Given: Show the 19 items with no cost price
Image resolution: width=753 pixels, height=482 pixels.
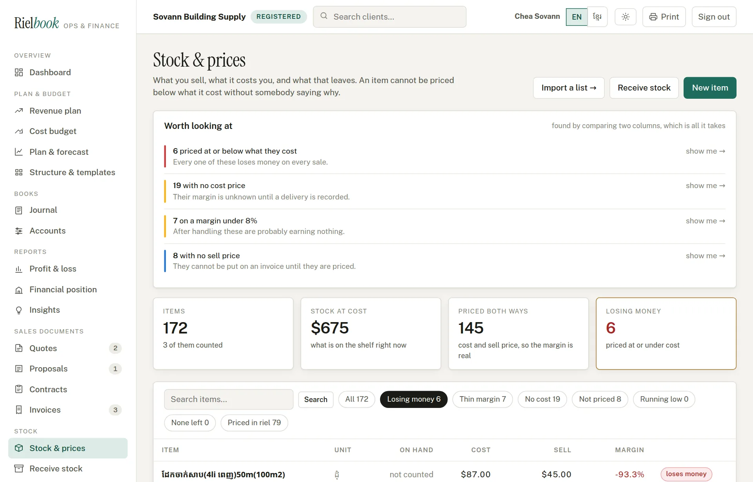Looking at the screenshot, I should 705,186.
